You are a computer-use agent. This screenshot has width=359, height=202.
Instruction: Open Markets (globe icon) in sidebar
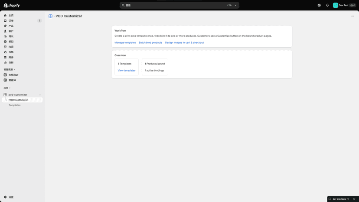(22, 52)
